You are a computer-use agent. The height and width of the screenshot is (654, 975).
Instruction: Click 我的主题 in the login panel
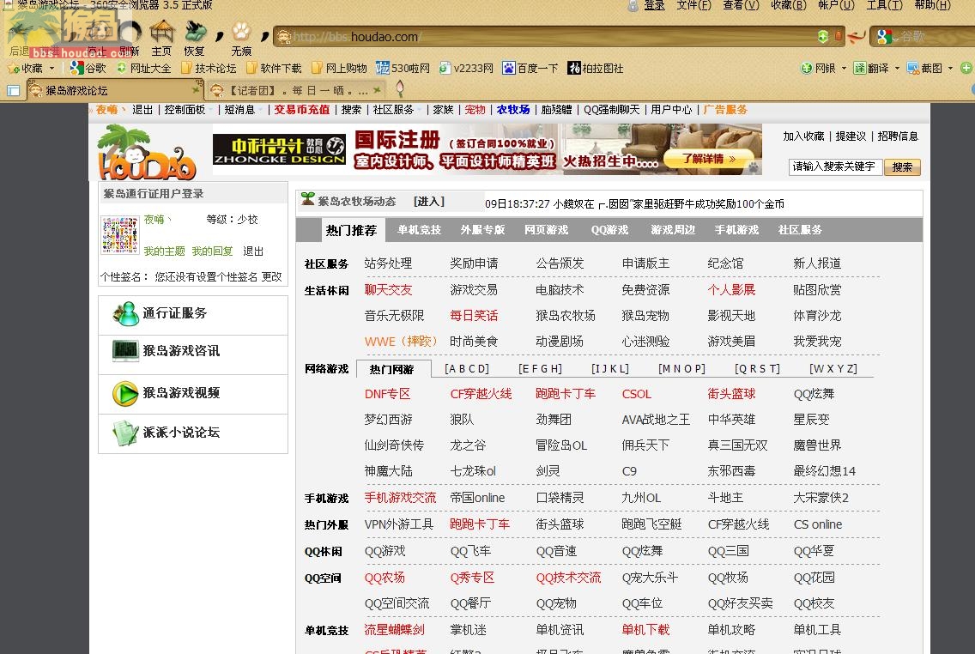tap(164, 251)
